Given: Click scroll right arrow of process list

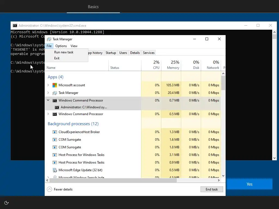Looking at the screenshot, I should [x=219, y=180].
